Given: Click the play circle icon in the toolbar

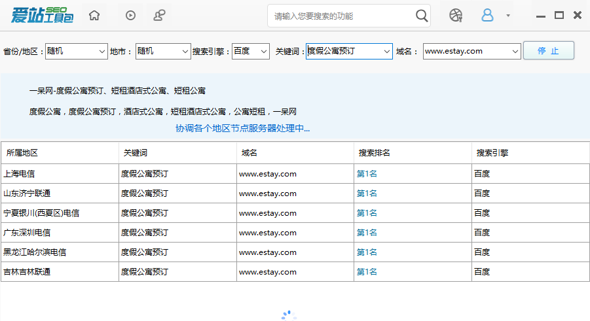Looking at the screenshot, I should click(x=130, y=15).
